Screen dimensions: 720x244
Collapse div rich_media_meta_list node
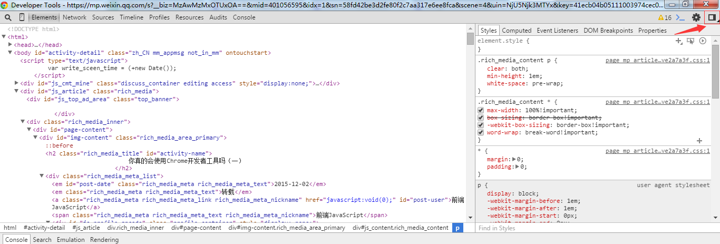42,175
